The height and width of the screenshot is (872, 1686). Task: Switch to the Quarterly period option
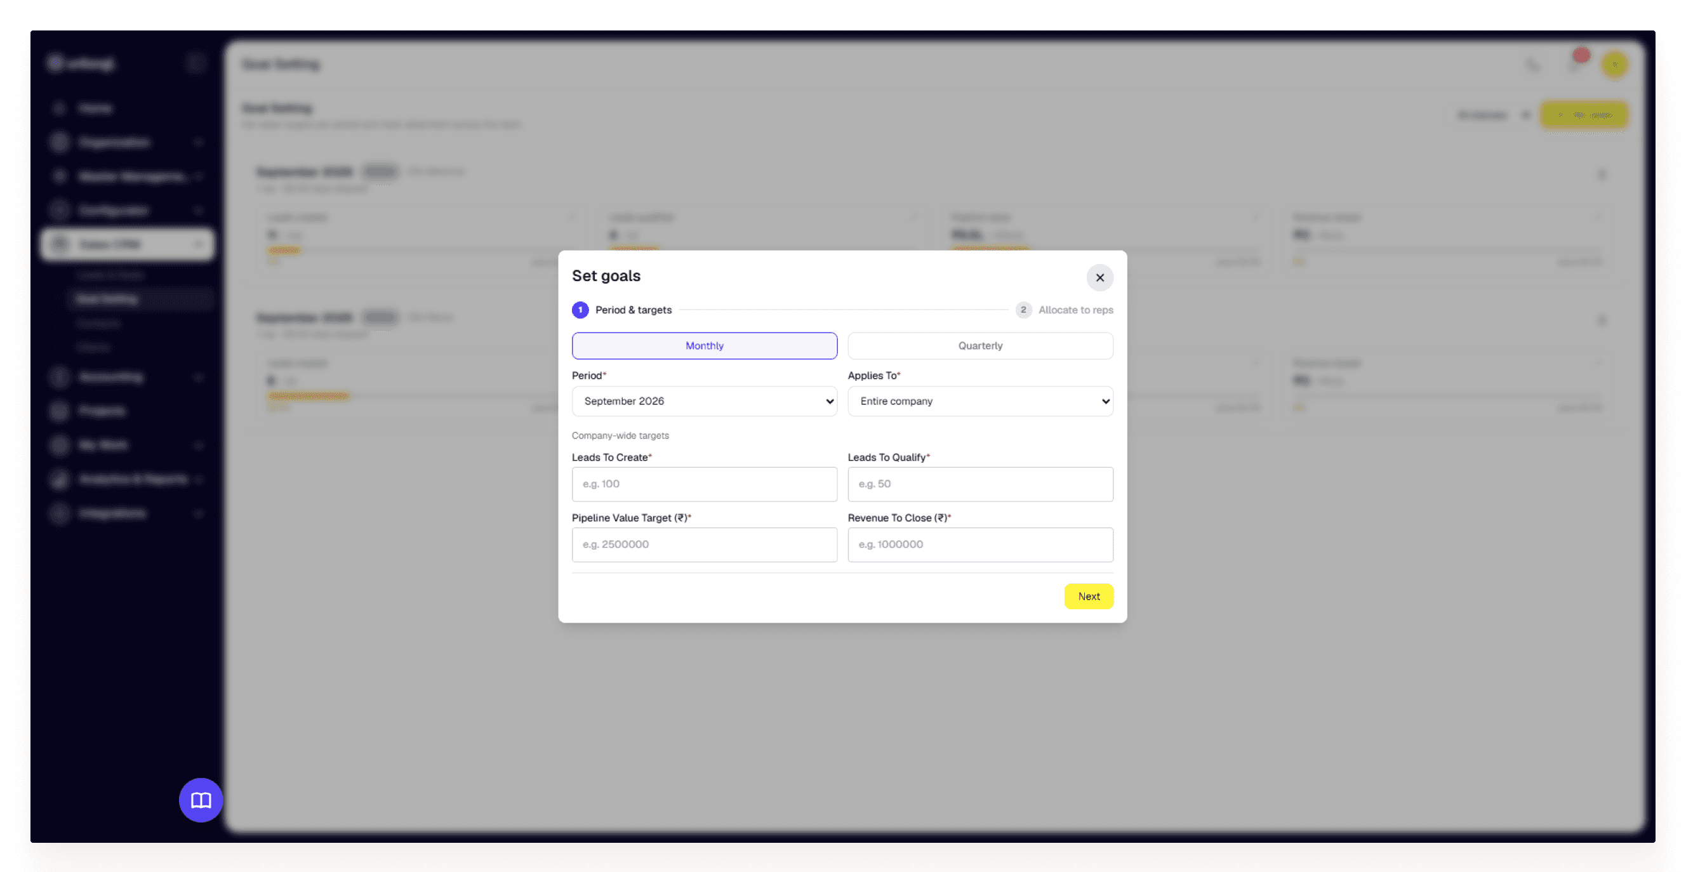979,345
